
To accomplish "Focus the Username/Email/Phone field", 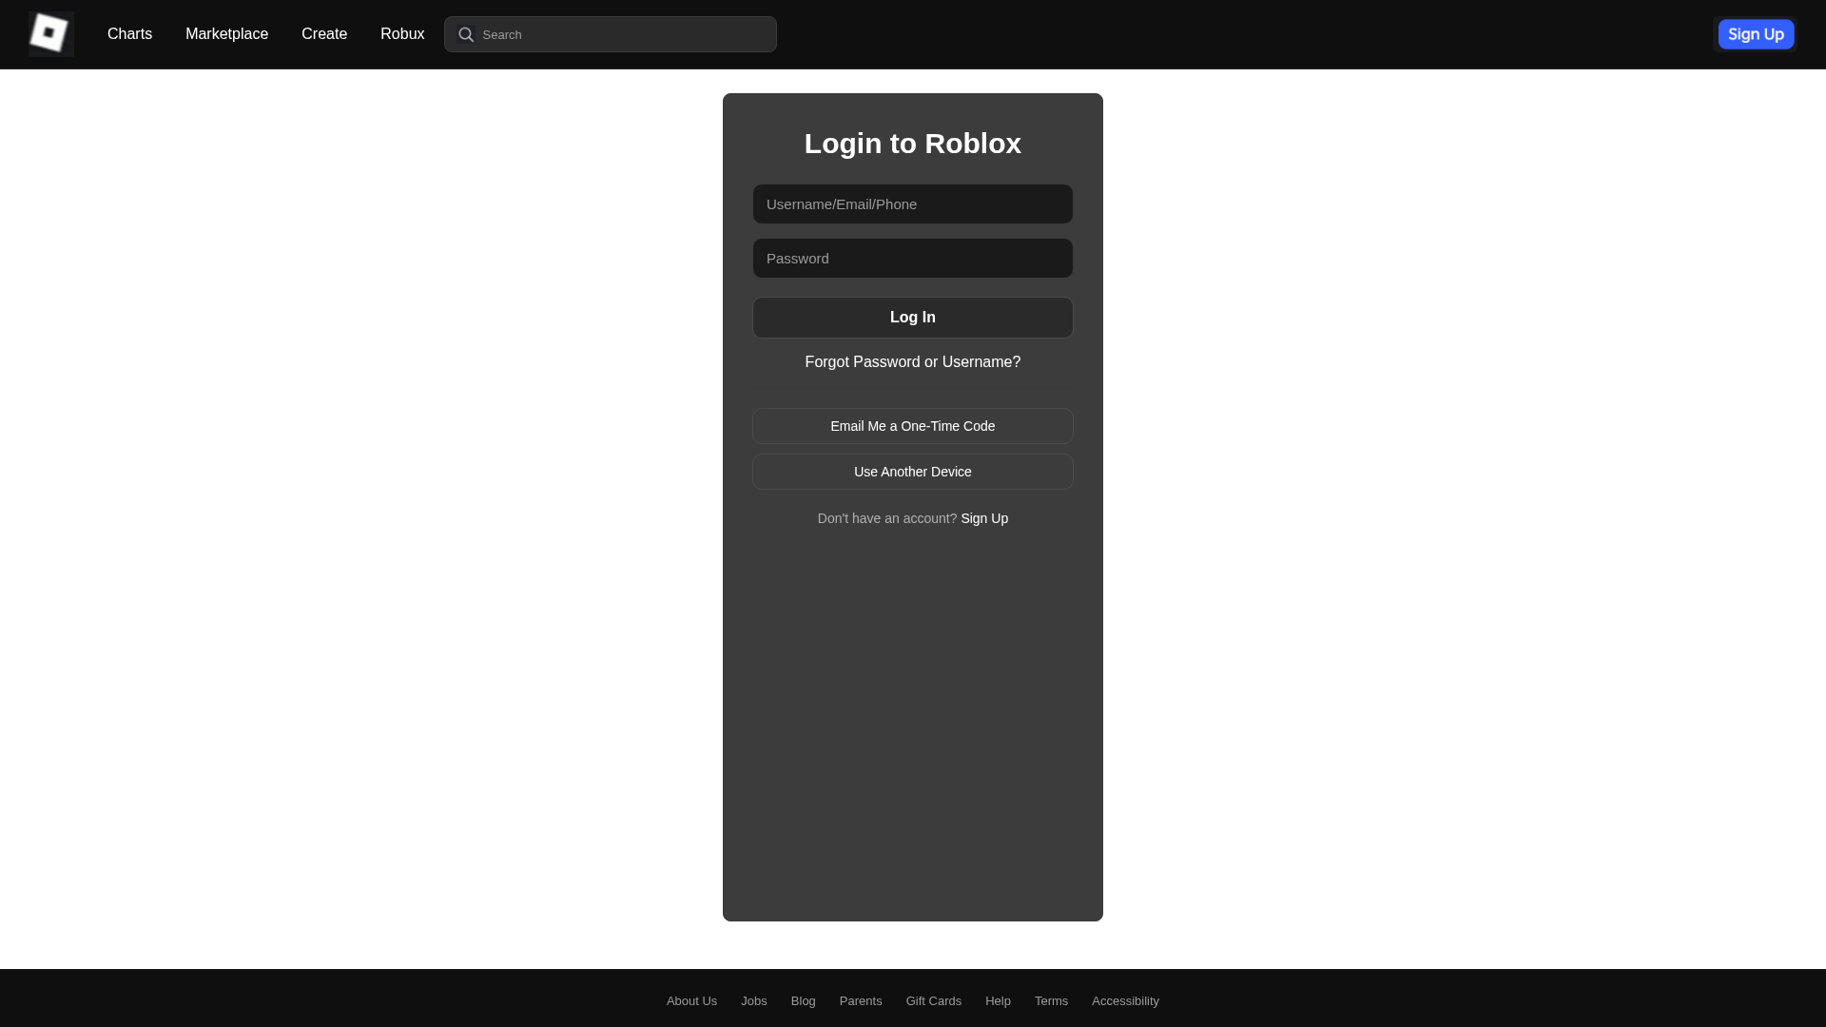I will pyautogui.click(x=913, y=203).
